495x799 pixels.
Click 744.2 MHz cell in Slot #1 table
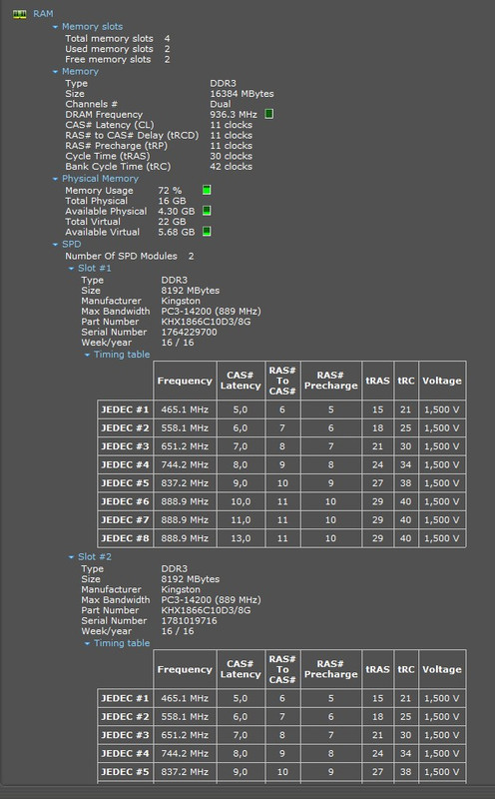pyautogui.click(x=185, y=464)
